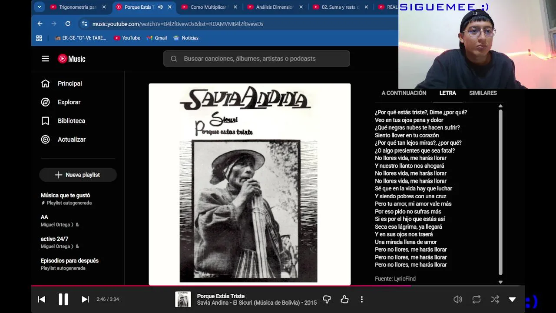Seek on the song progress bar

click(x=278, y=286)
